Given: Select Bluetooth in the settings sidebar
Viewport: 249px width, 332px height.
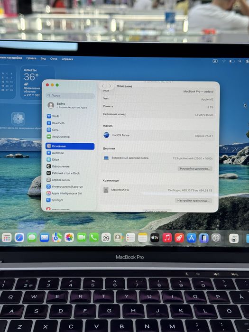Looking at the screenshot, I should click(70, 123).
